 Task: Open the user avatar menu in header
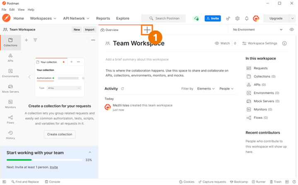pyautogui.click(x=256, y=18)
